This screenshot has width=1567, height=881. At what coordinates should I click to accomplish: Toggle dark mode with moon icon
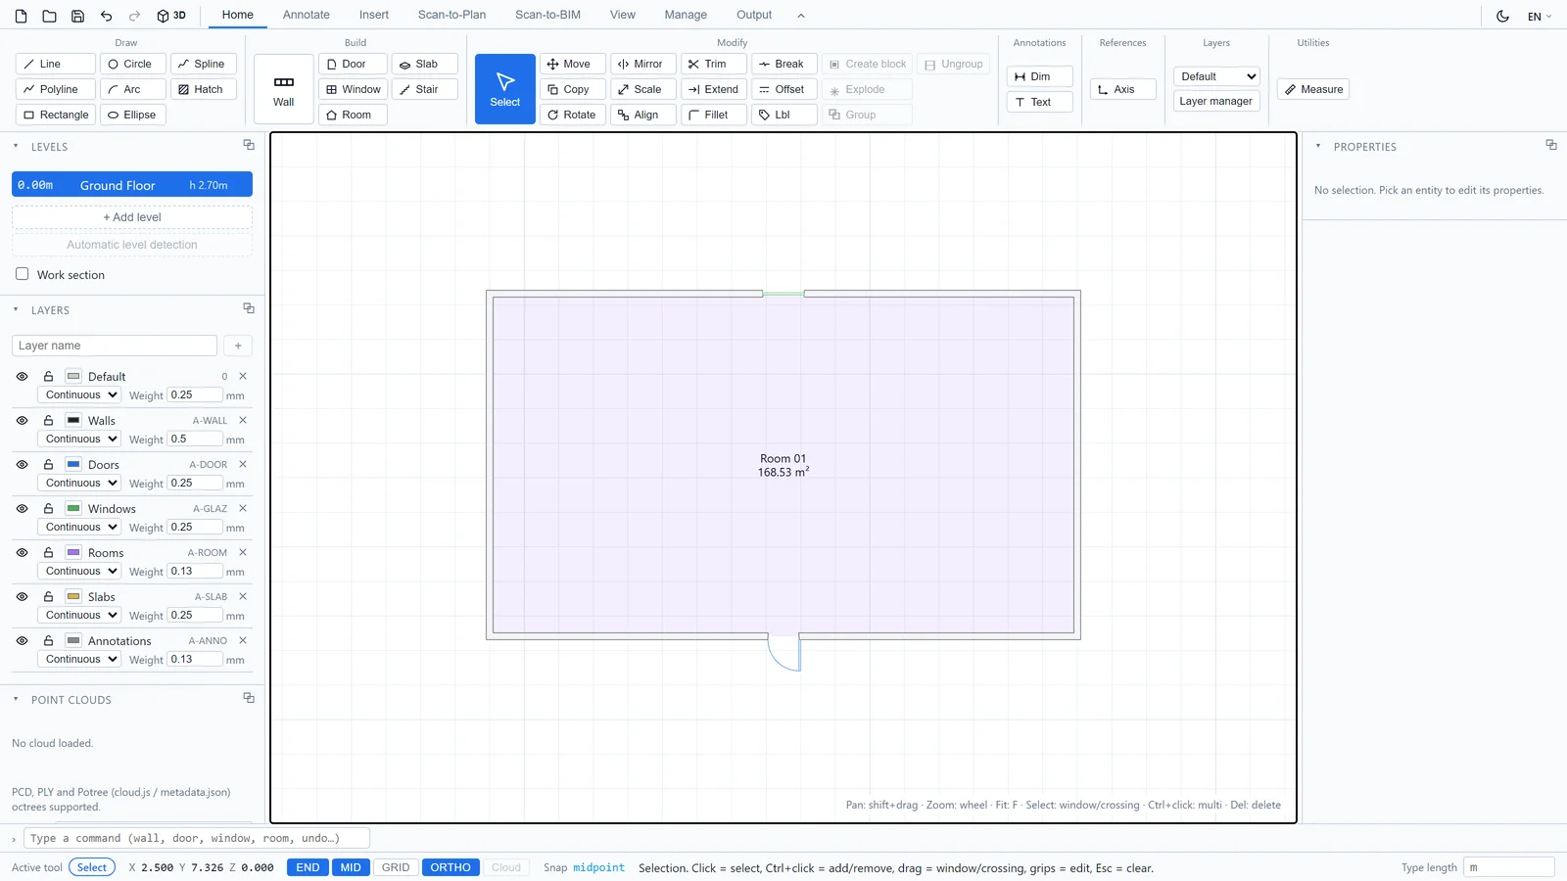pyautogui.click(x=1502, y=16)
